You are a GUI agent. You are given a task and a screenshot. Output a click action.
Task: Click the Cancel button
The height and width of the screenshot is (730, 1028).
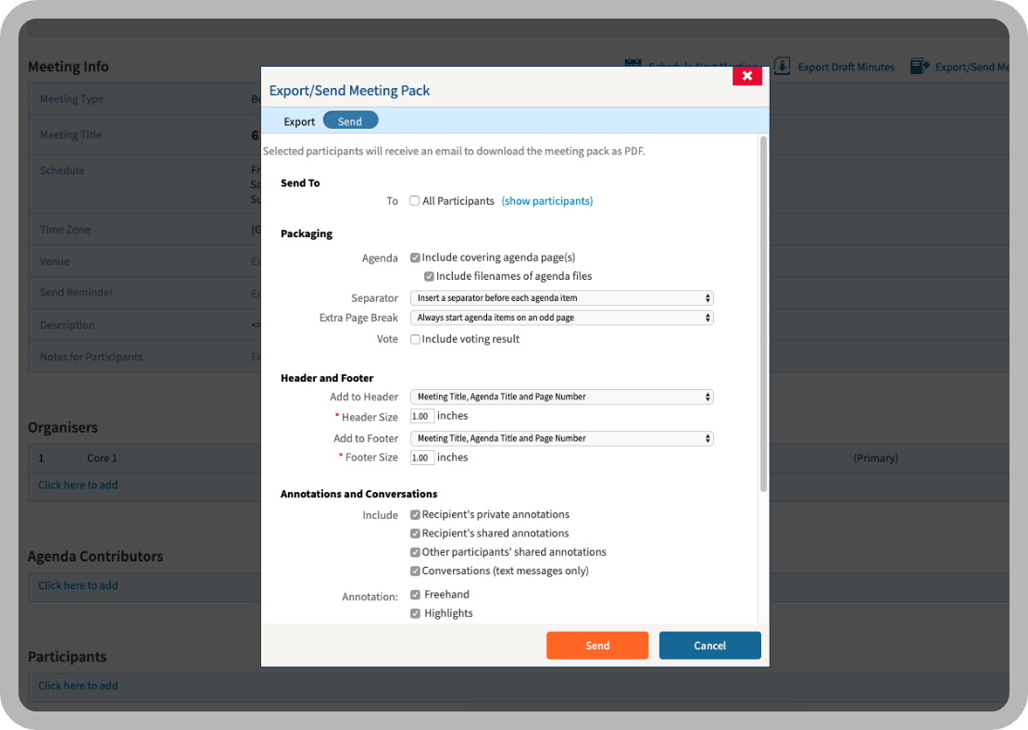click(709, 646)
